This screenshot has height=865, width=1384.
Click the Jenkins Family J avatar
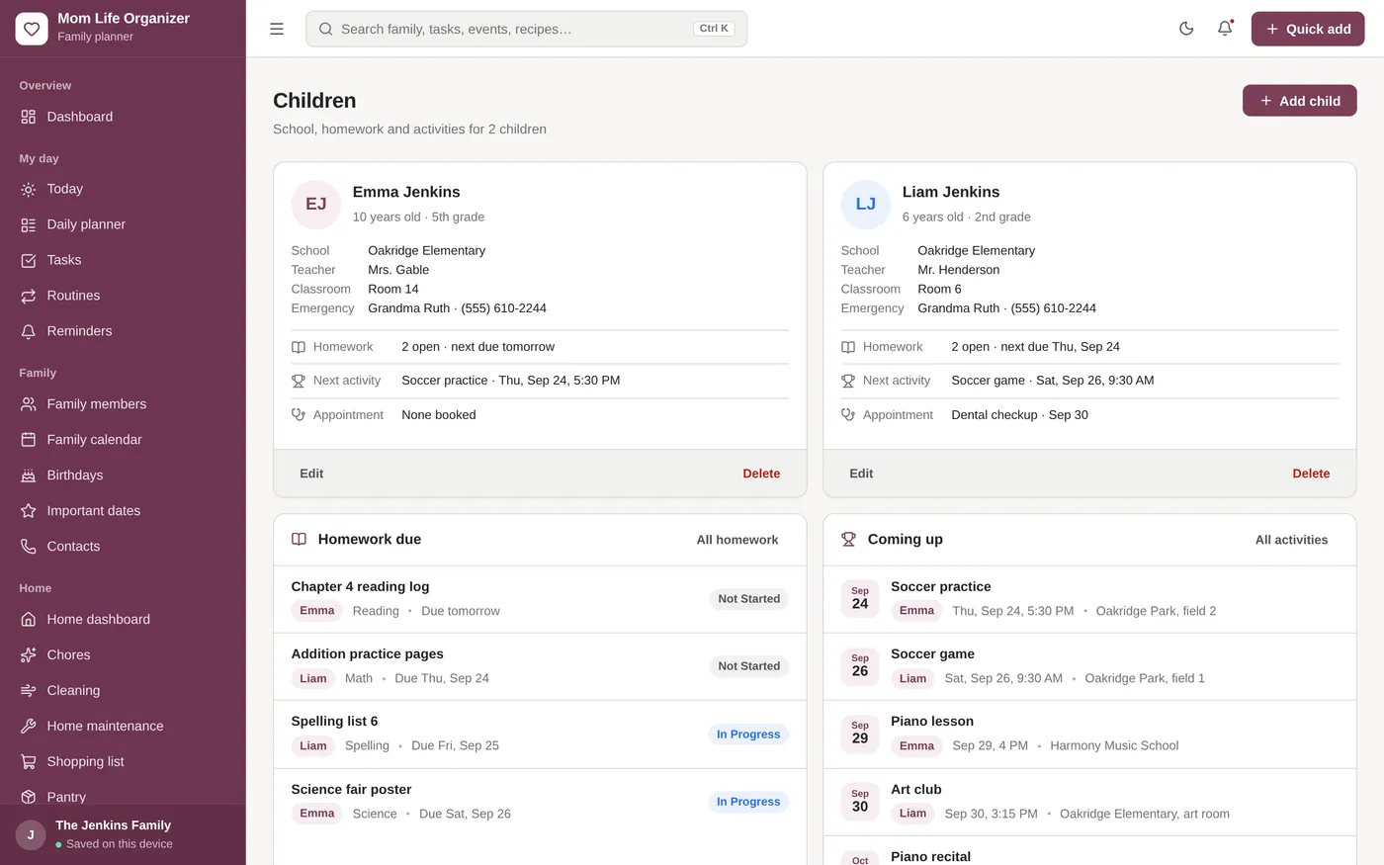pyautogui.click(x=31, y=835)
